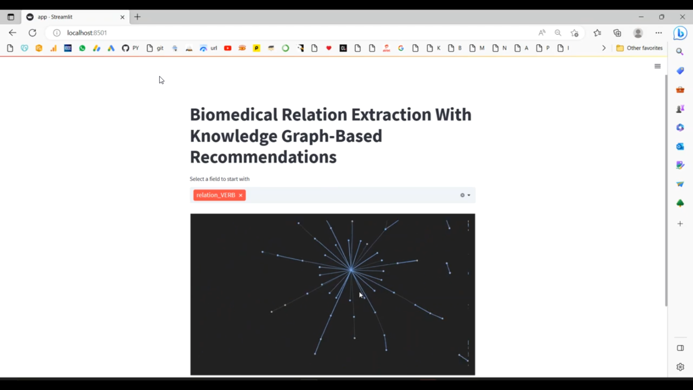
Task: Open the sidebar Shopping tag icon
Action: 680,71
